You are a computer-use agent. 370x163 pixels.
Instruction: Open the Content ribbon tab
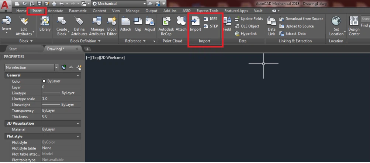click(99, 11)
